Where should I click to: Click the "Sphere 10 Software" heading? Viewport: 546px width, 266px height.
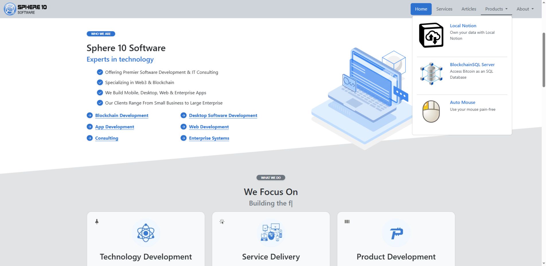[x=126, y=48]
